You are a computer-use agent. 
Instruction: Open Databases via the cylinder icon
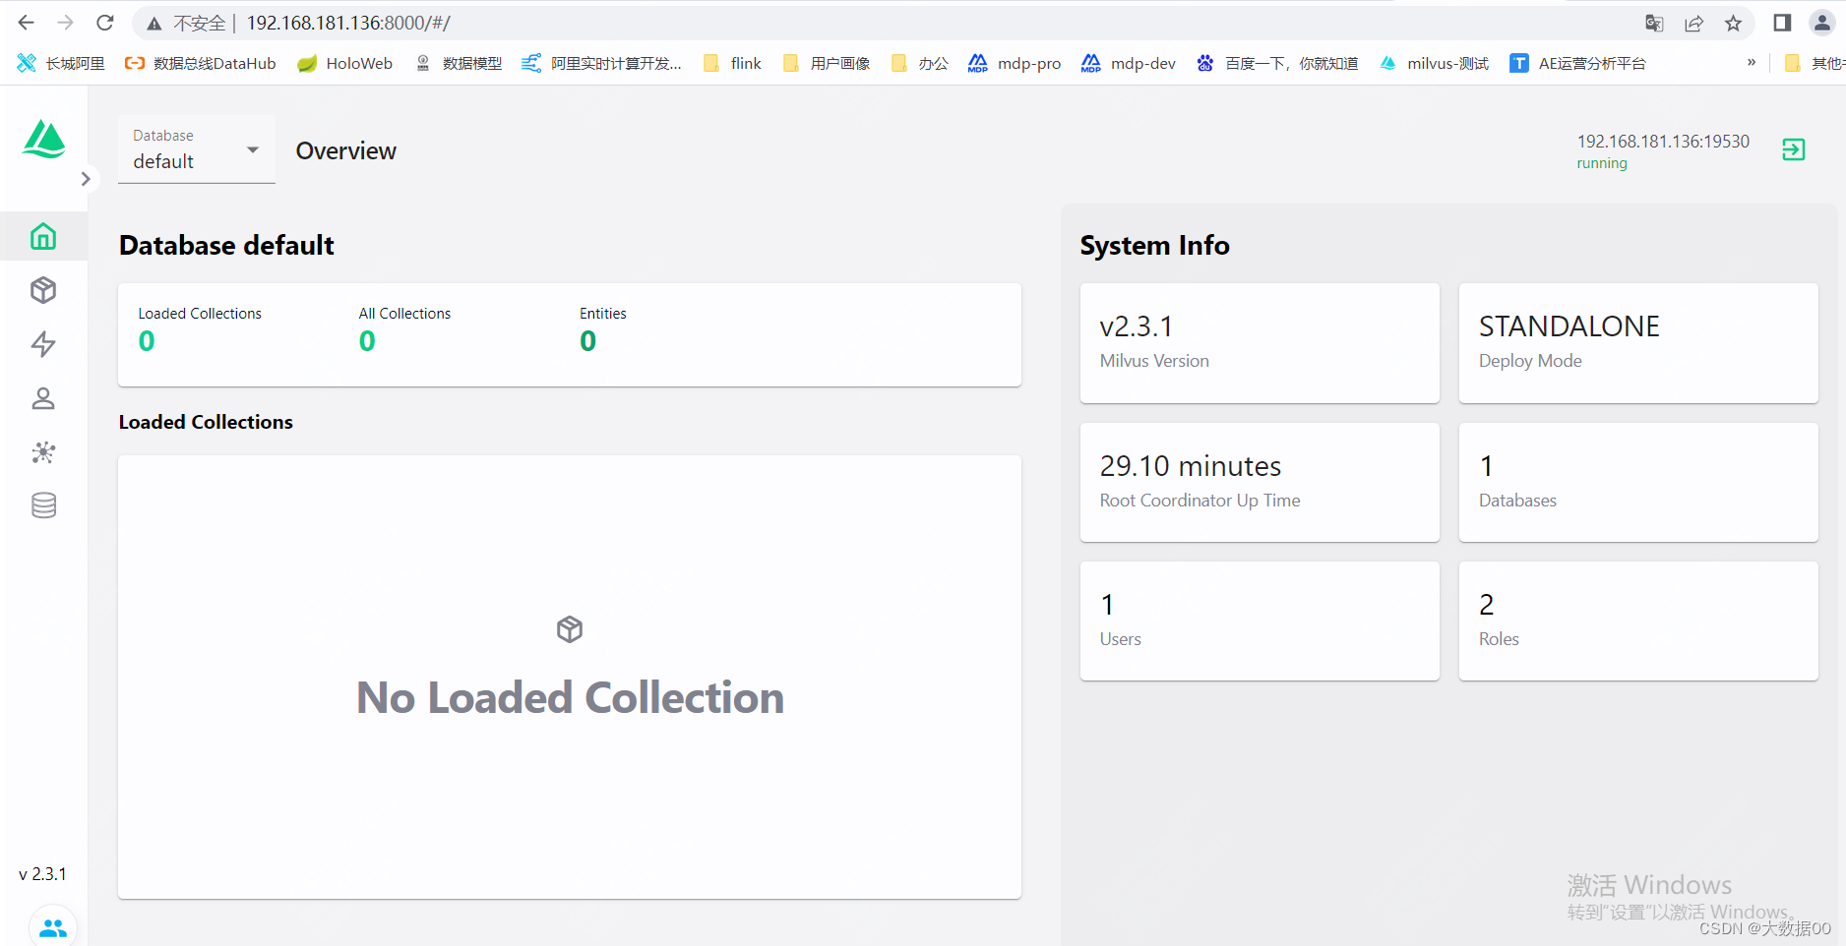pos(43,505)
